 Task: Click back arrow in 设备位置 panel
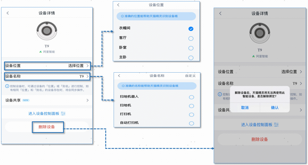tap(118, 5)
